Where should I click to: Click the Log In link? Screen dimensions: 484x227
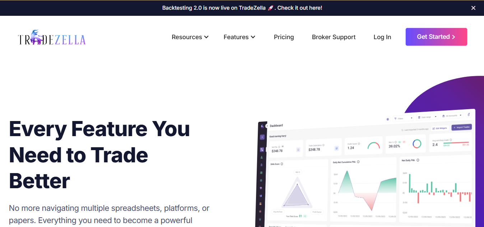(x=382, y=37)
